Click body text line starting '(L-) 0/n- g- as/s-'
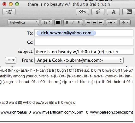This screenshot has width=135, height=123. [x=67, y=70]
